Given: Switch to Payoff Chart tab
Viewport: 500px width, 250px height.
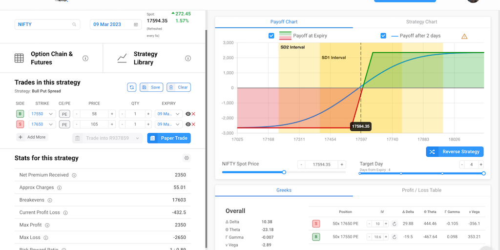Looking at the screenshot, I should [284, 22].
